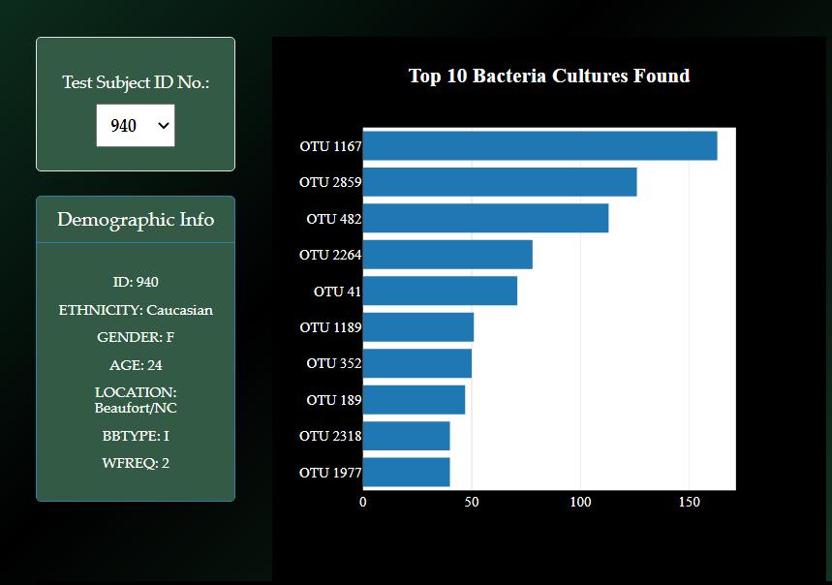This screenshot has height=585, width=832.
Task: Click the OTU 2318 bar
Action: point(405,437)
